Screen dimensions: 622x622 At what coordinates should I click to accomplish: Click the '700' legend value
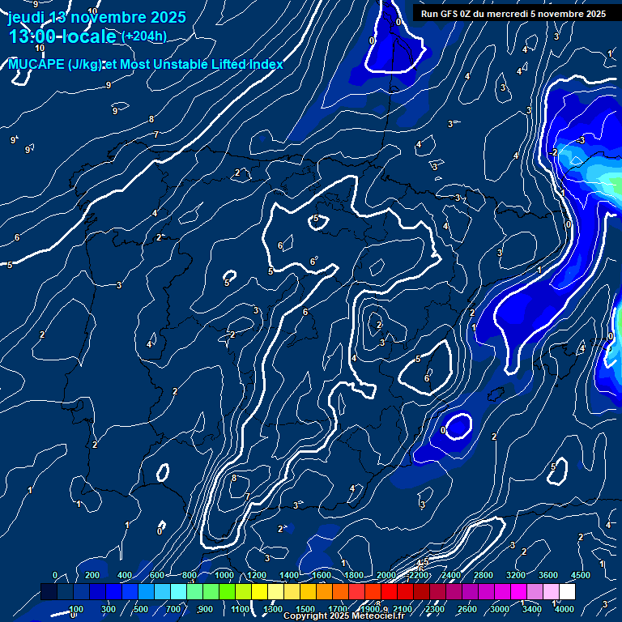(x=173, y=609)
